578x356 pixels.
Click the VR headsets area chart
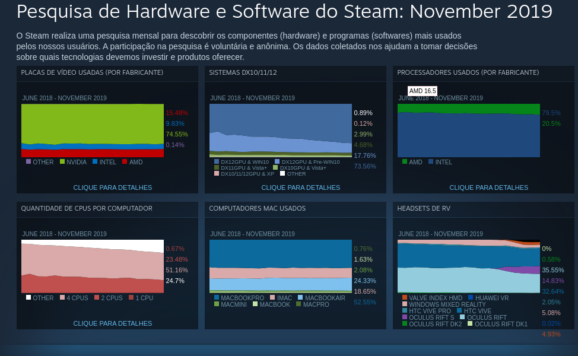pos(469,266)
